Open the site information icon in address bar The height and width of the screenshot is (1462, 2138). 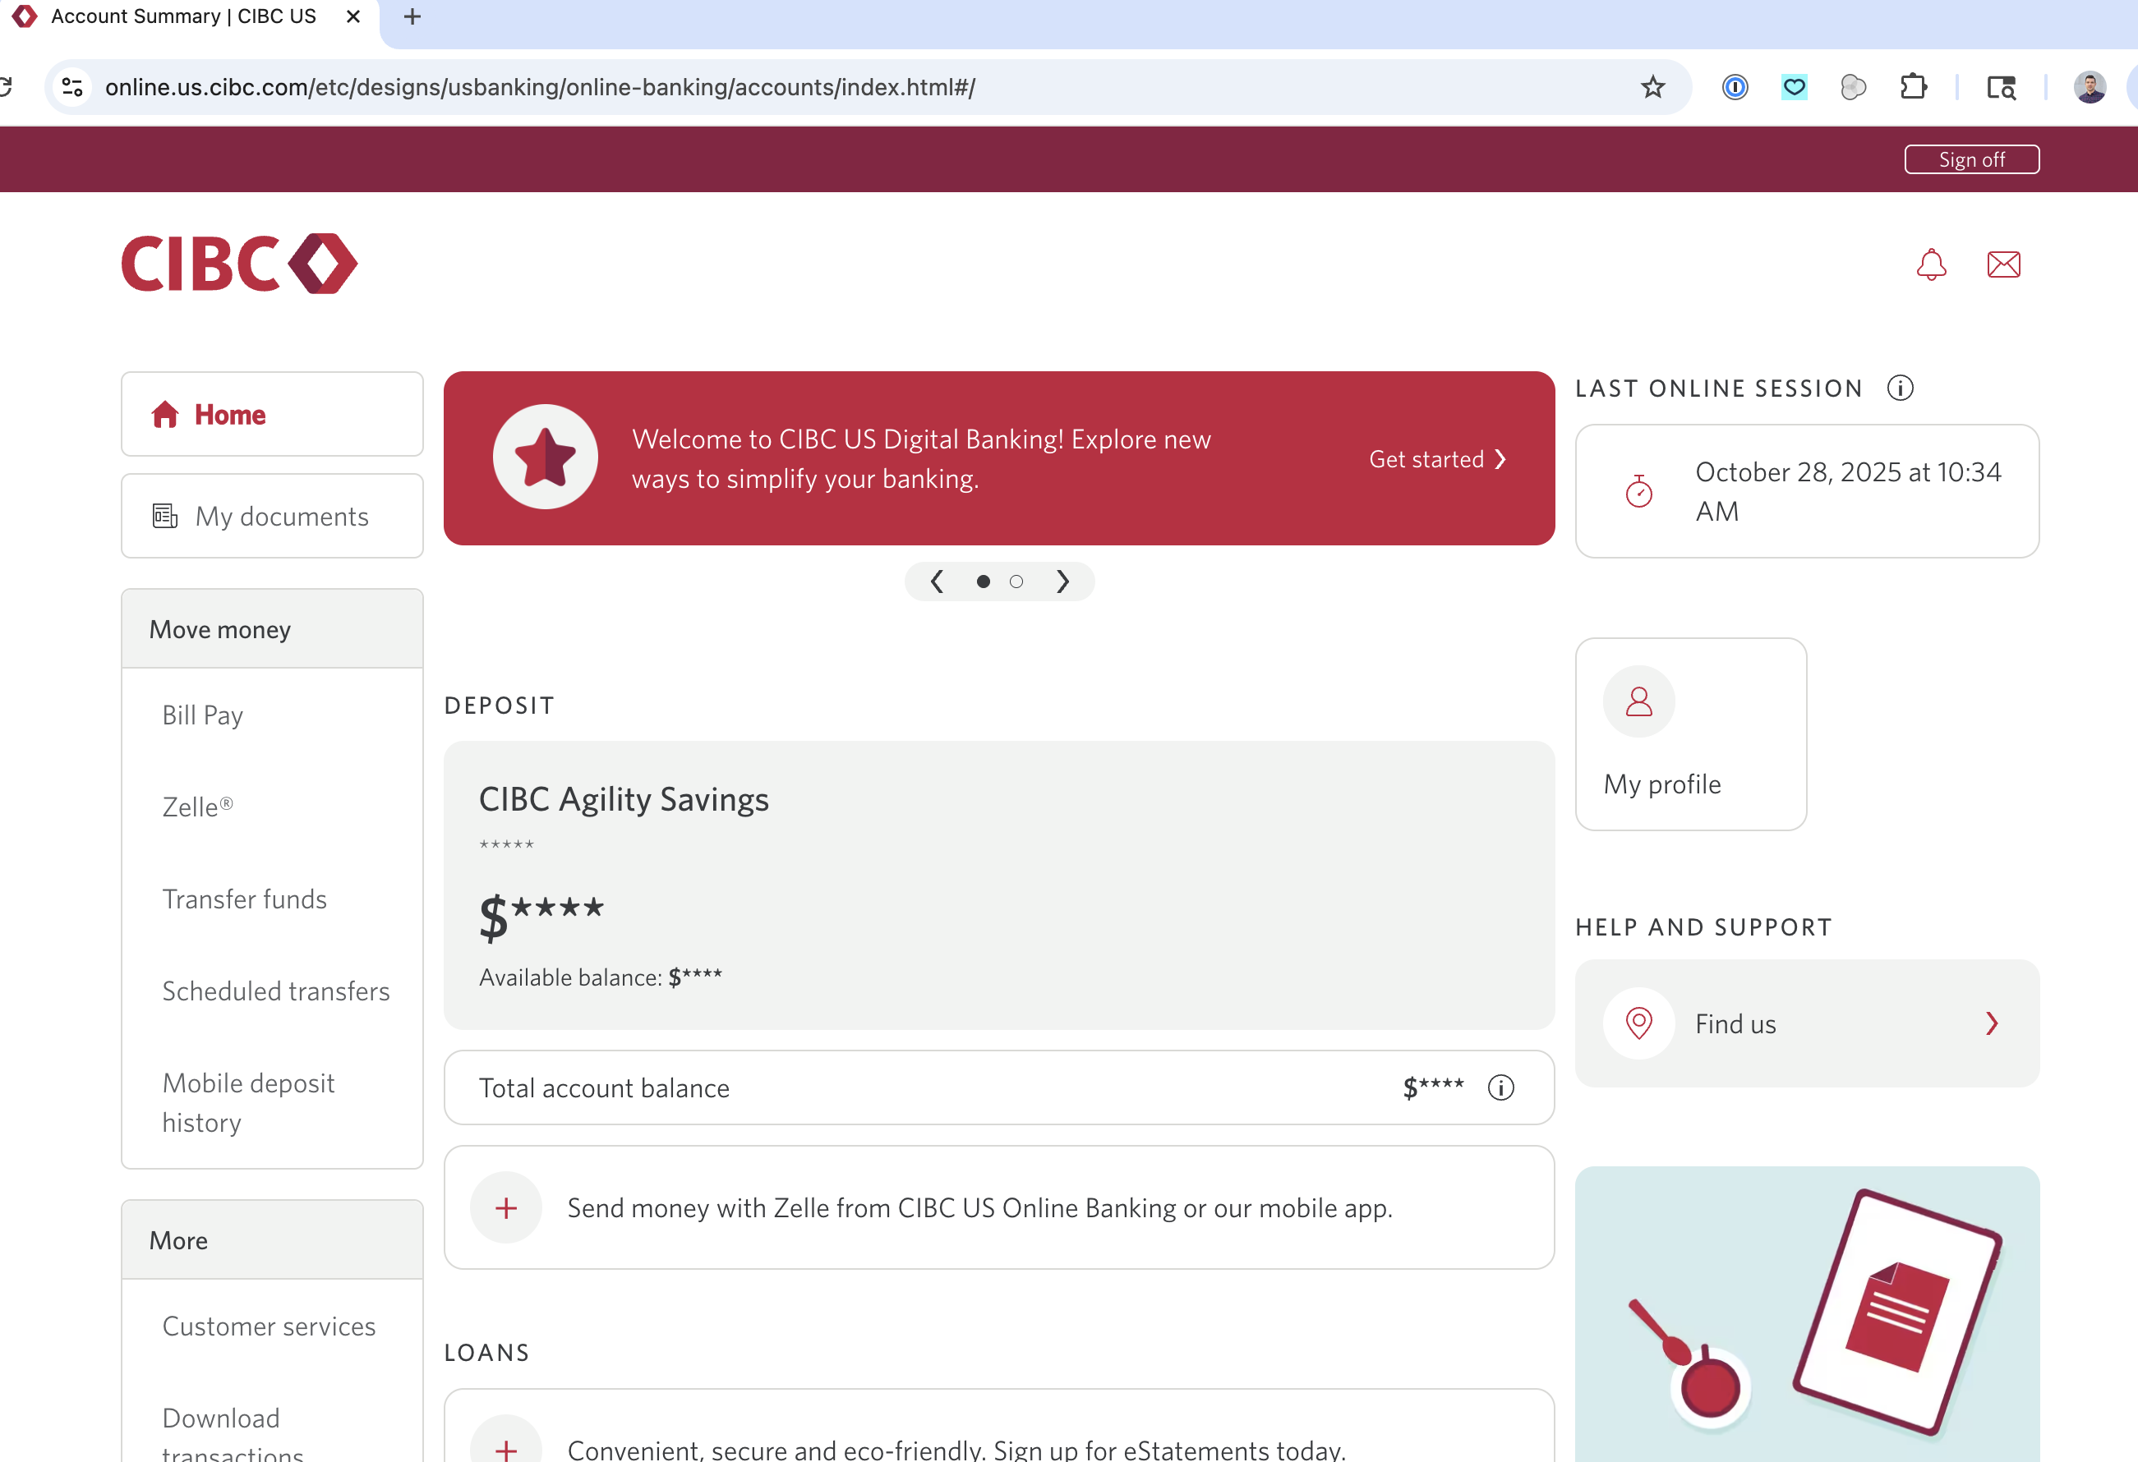coord(71,87)
